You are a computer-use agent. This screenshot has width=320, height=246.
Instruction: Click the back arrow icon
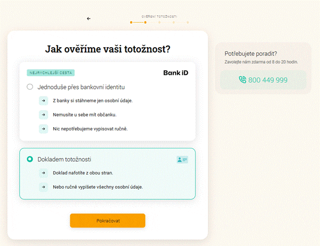89,19
